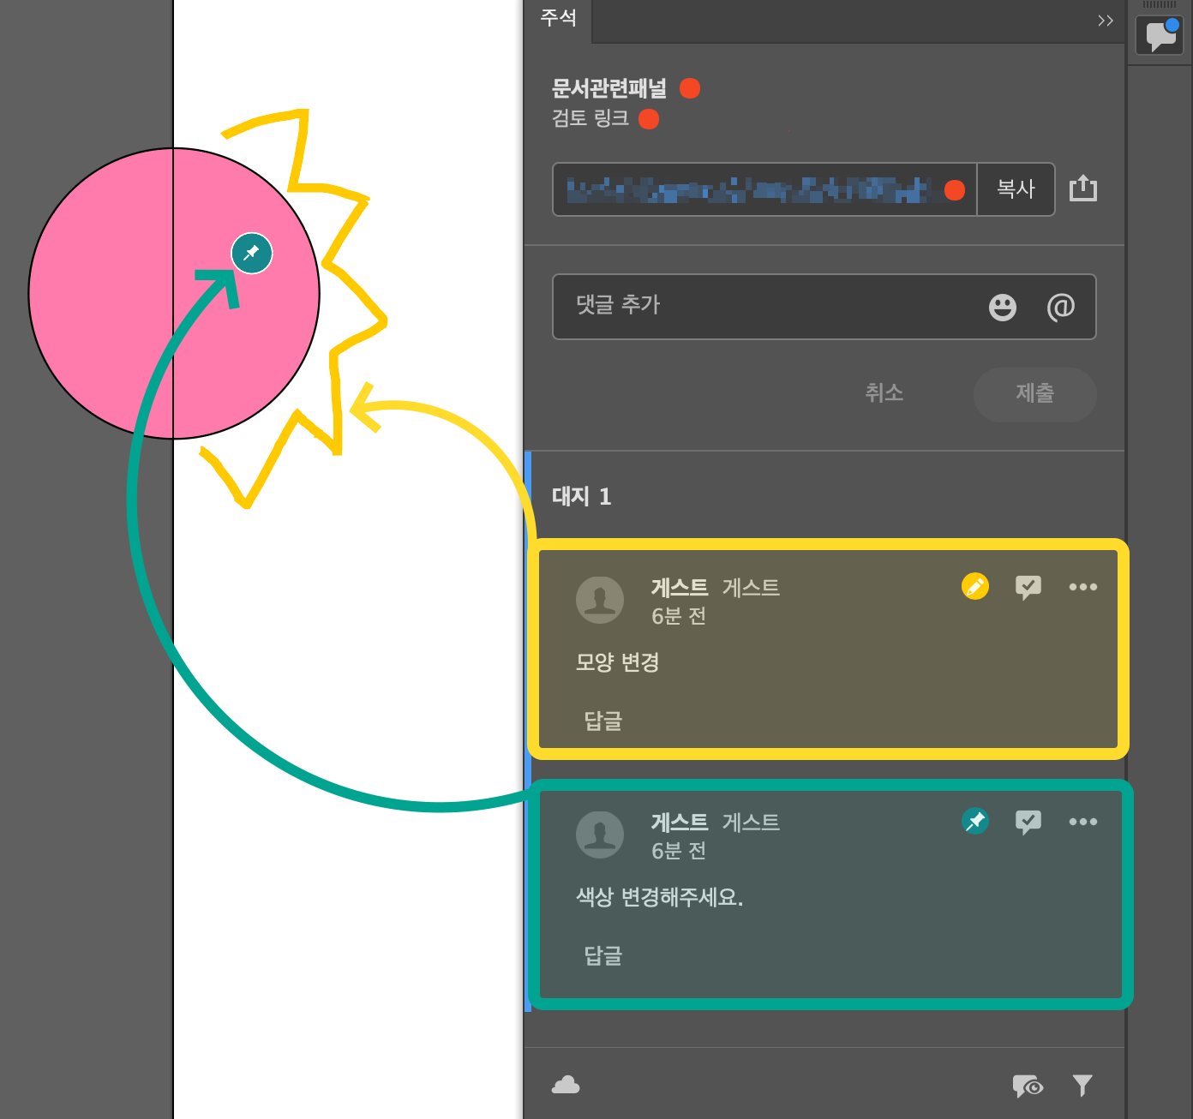The height and width of the screenshot is (1119, 1193).
Task: Toggle the pin on the 색상 변경 comment
Action: 974,822
